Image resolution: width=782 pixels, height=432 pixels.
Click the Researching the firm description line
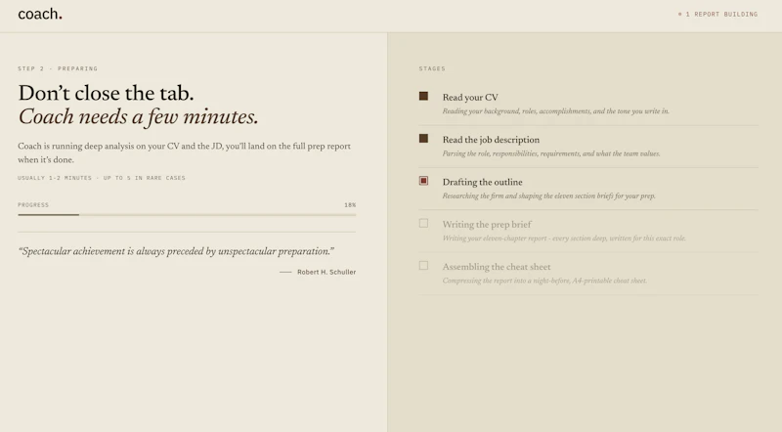click(x=548, y=196)
